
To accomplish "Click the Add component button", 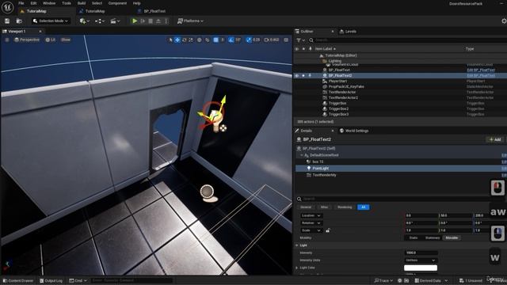I will coord(495,139).
